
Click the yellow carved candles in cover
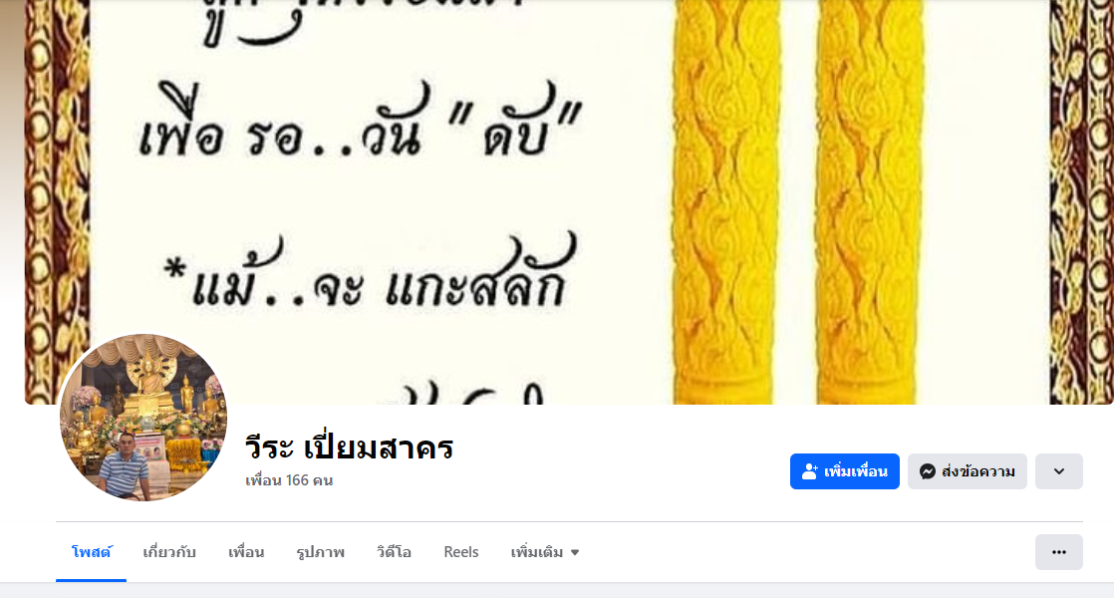click(x=798, y=202)
